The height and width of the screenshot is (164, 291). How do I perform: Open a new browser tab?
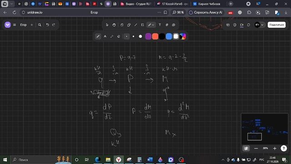point(231,4)
